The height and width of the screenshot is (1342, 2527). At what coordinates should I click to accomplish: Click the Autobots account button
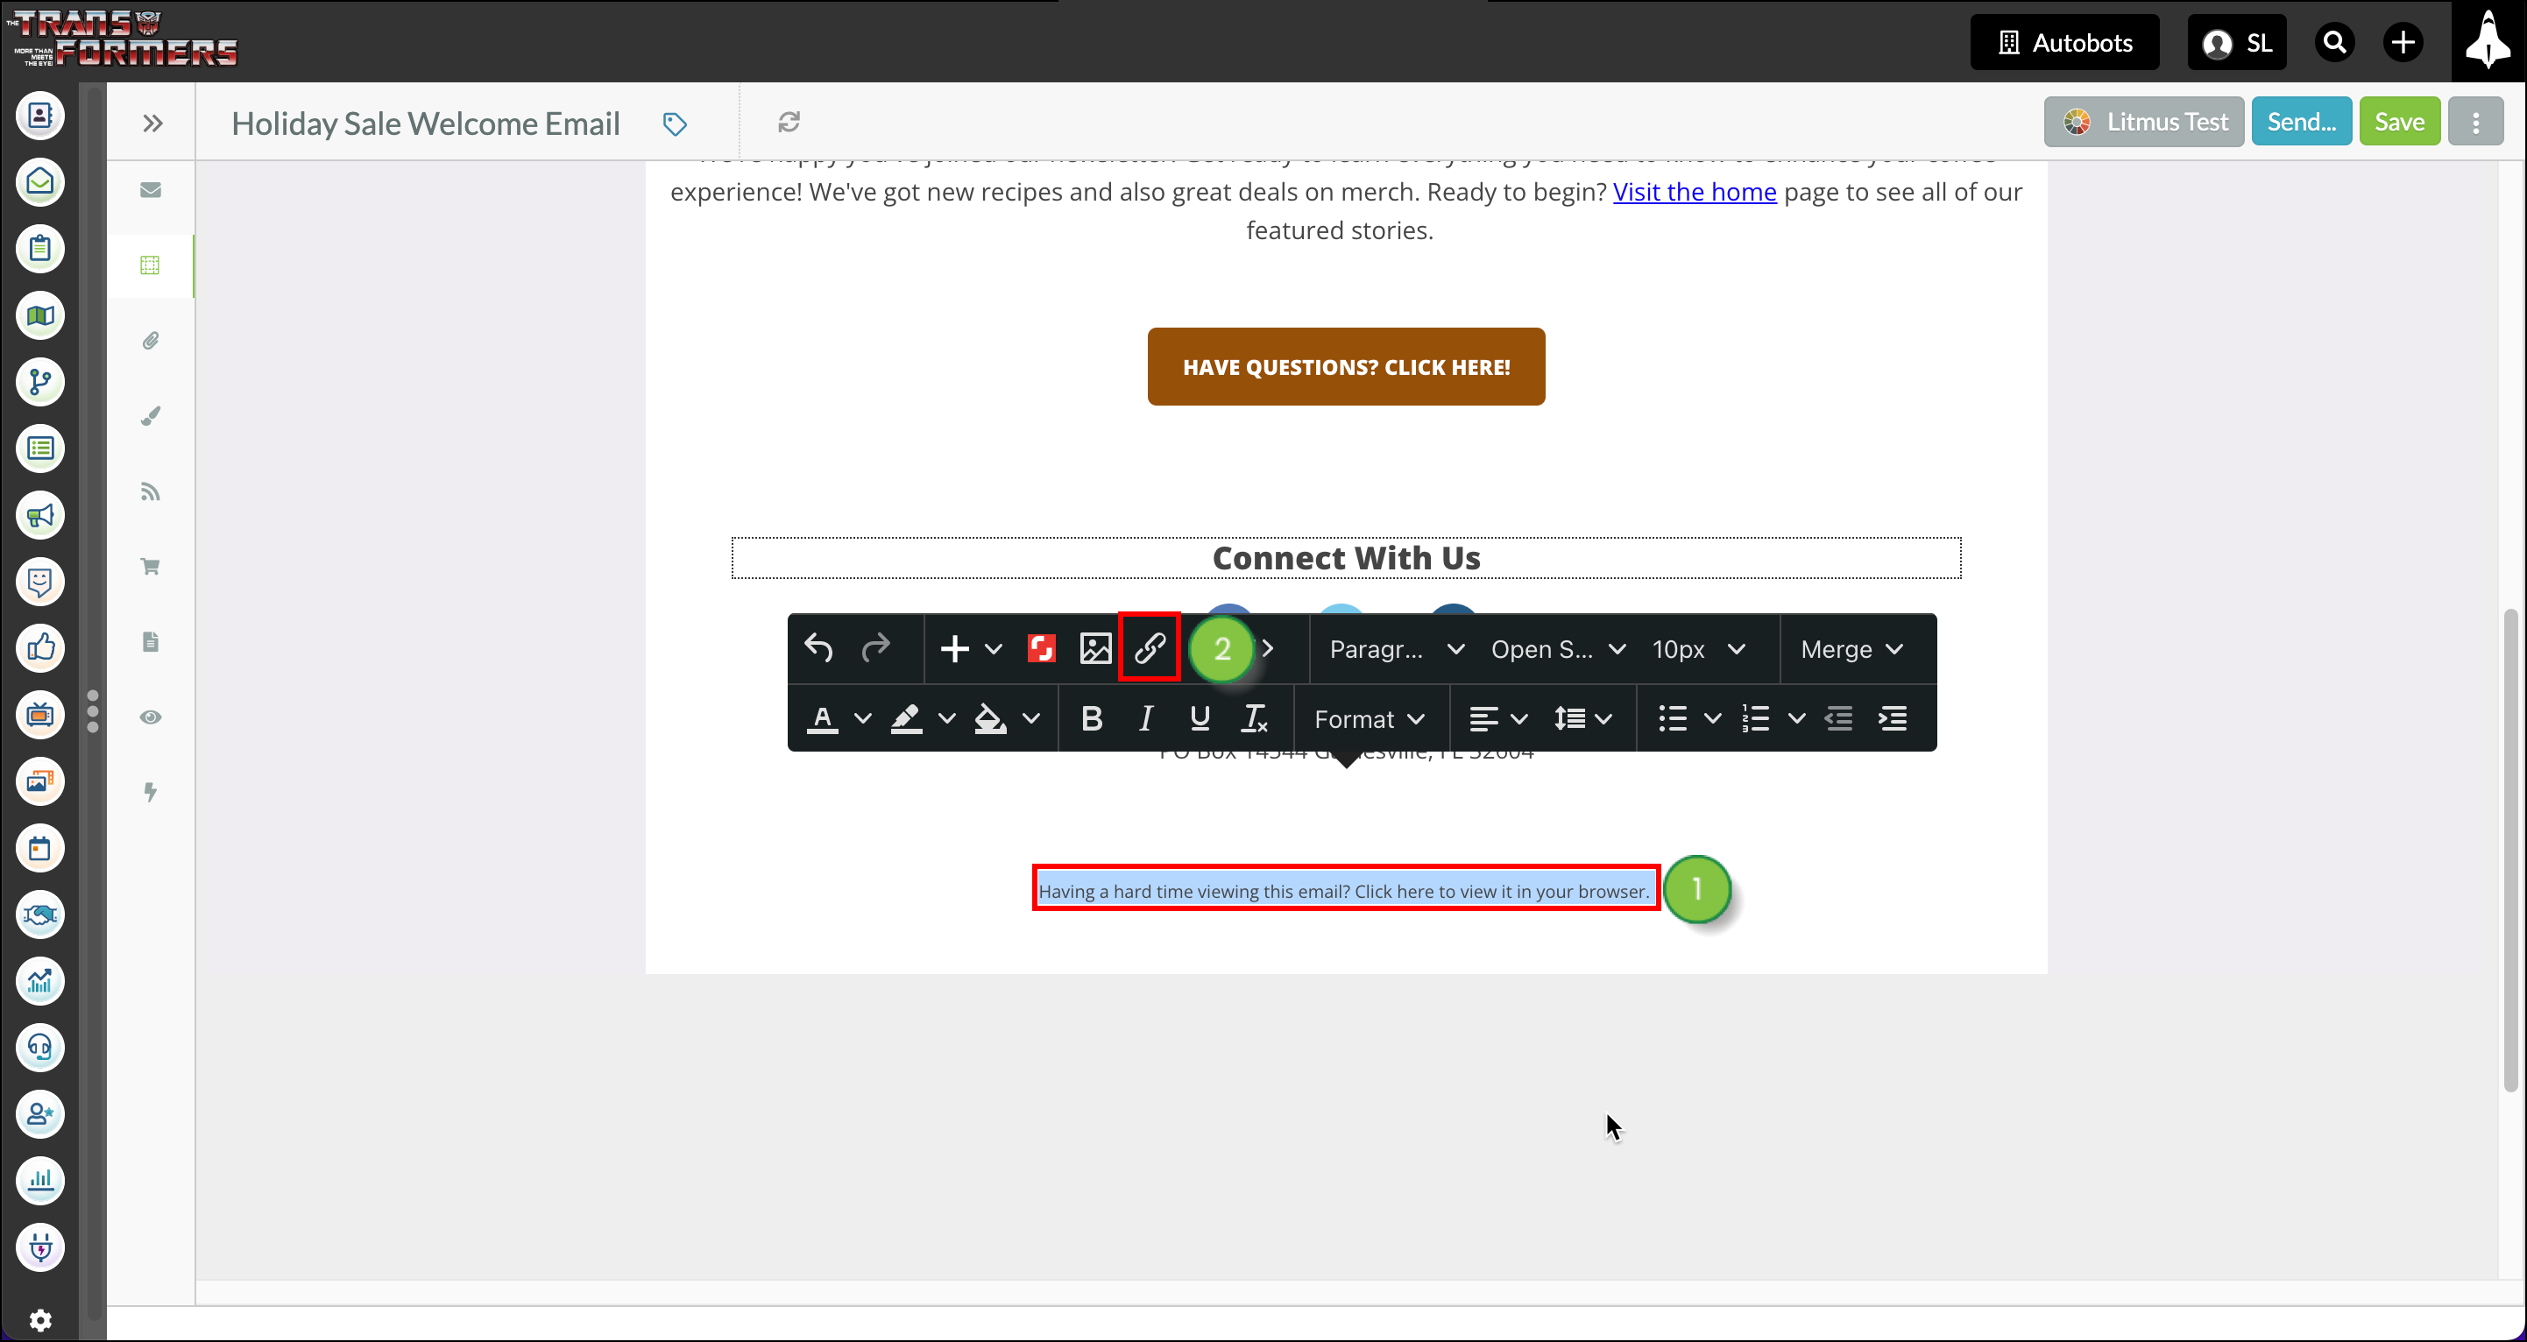[x=2065, y=42]
